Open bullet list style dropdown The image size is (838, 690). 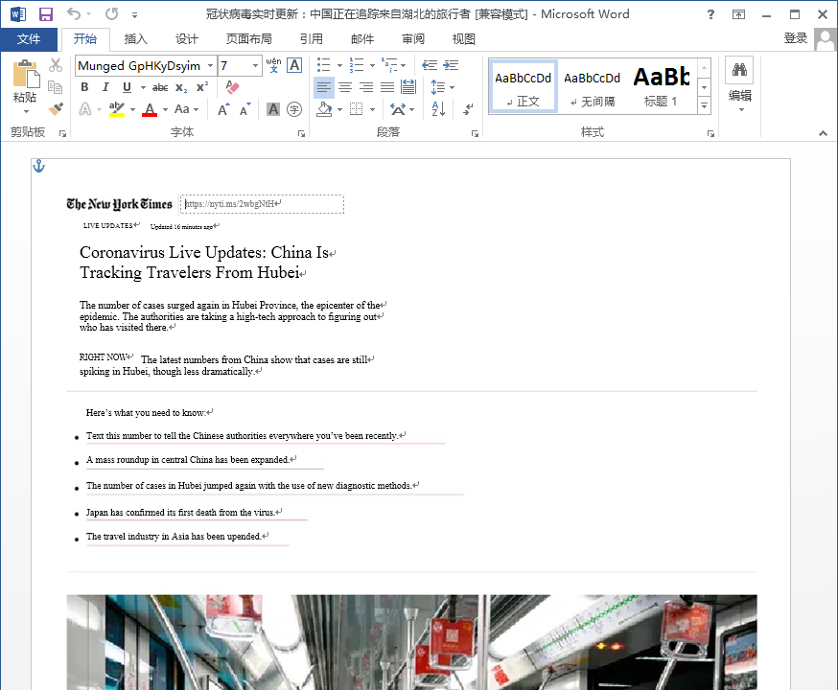point(339,66)
